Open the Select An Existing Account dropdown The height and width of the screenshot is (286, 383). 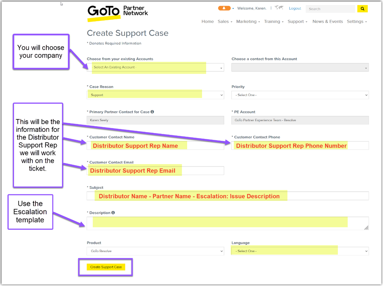tap(155, 67)
